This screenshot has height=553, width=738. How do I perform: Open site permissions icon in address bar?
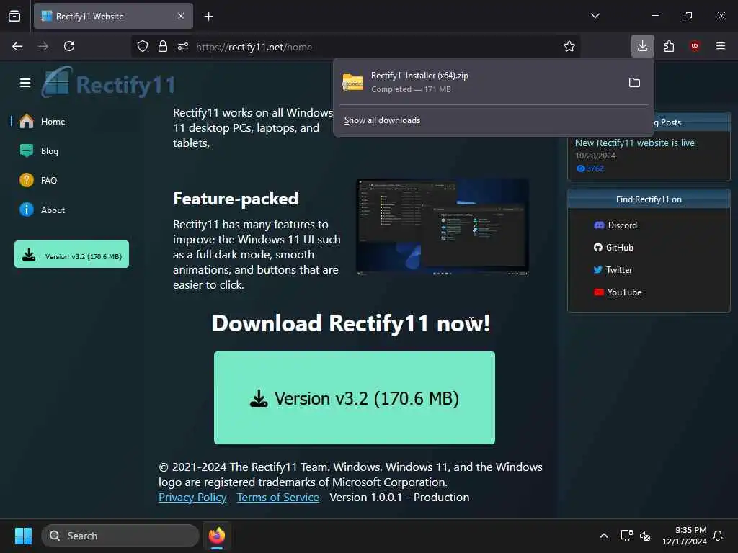(183, 47)
